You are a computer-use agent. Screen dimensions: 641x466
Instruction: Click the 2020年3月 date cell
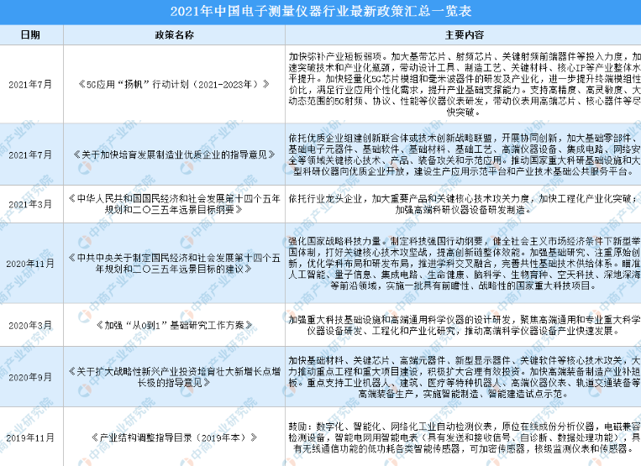pos(30,325)
